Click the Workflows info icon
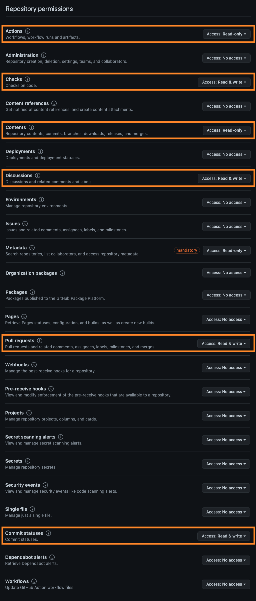This screenshot has height=601, width=256. pos(34,581)
